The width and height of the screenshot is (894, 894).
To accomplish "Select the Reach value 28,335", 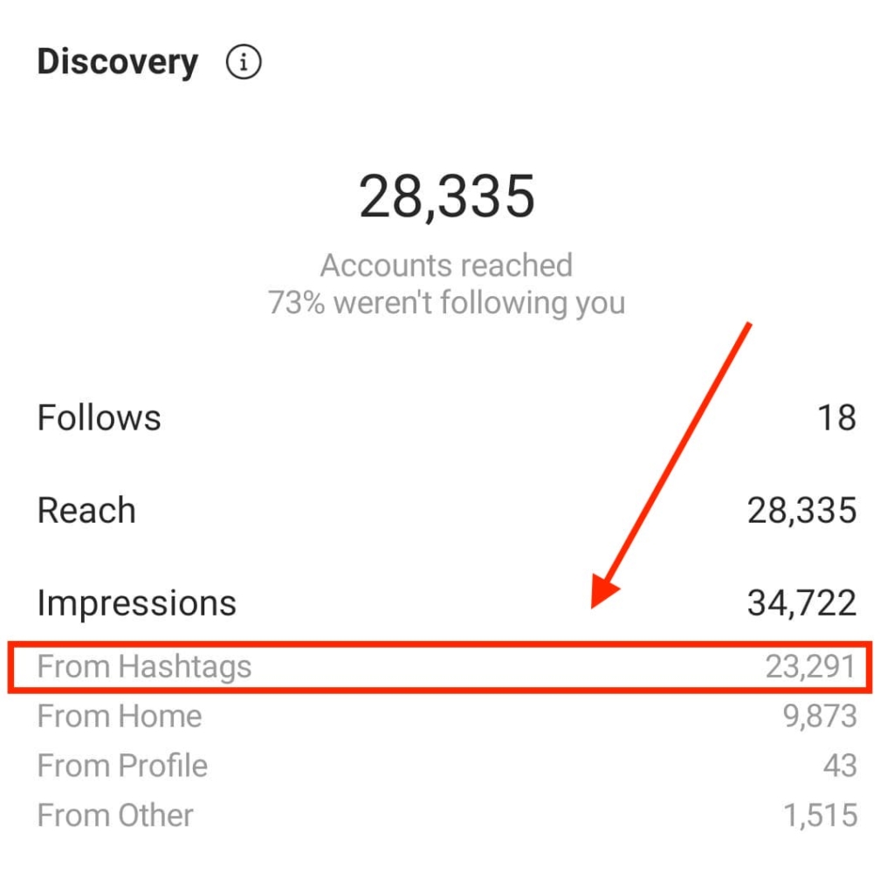I will coord(801,510).
